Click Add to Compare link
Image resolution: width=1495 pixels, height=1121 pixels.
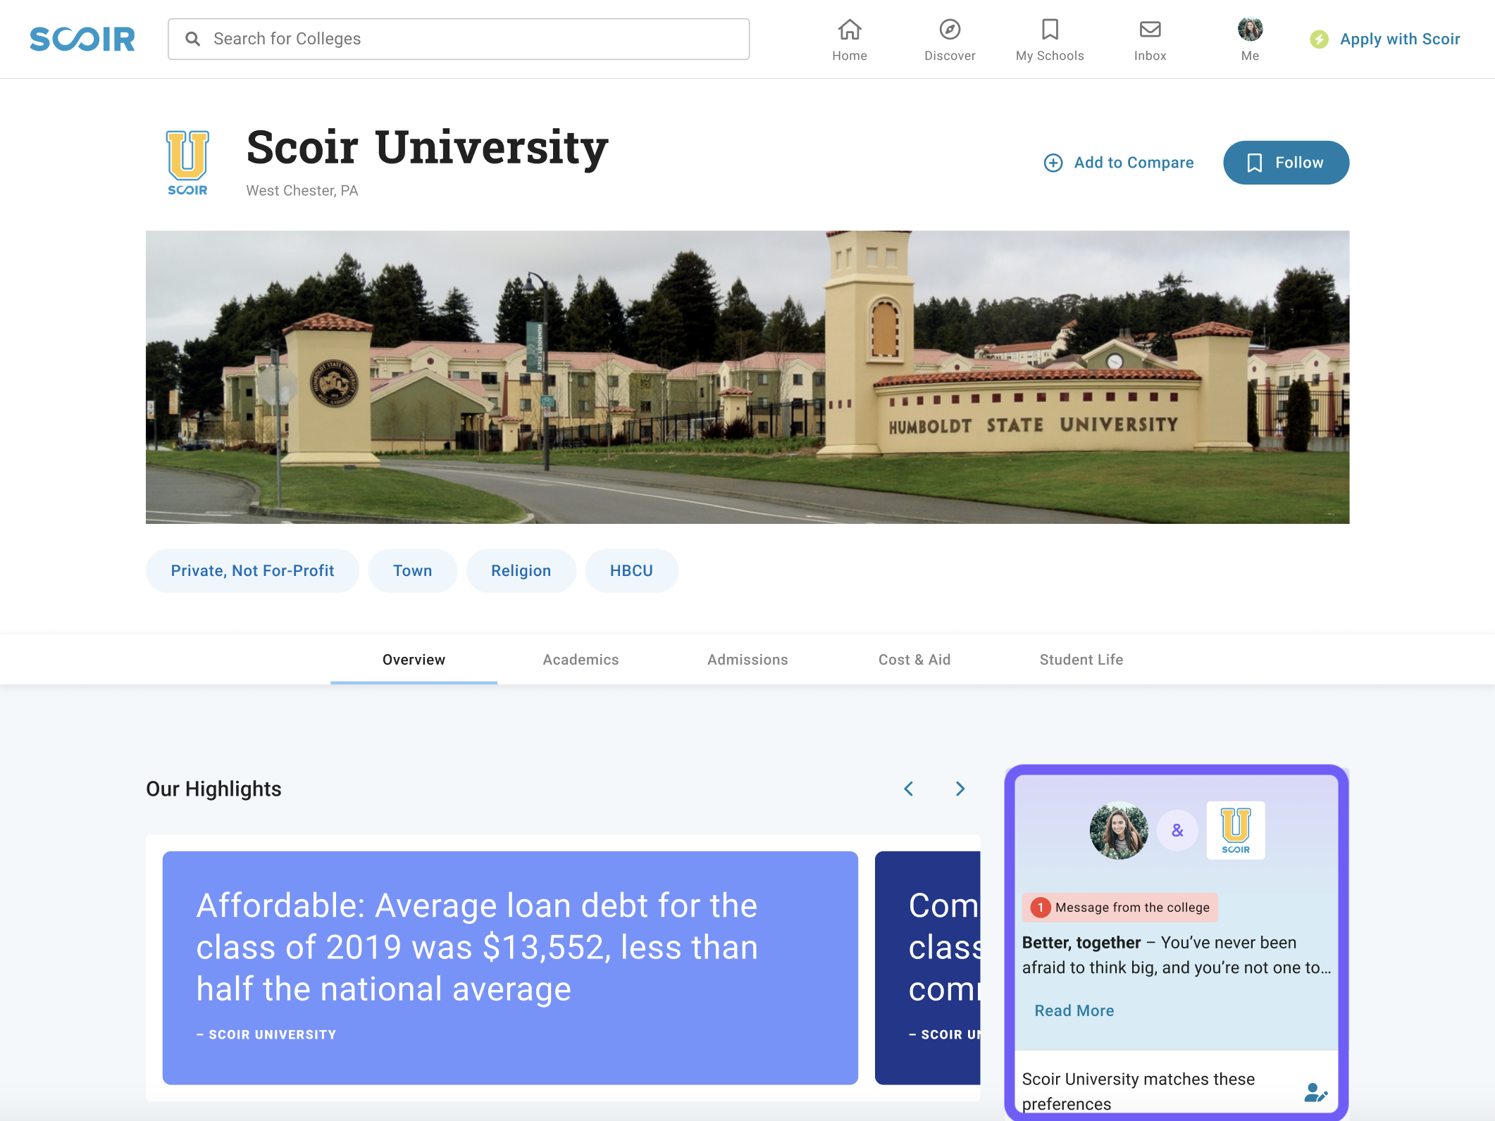coord(1134,163)
